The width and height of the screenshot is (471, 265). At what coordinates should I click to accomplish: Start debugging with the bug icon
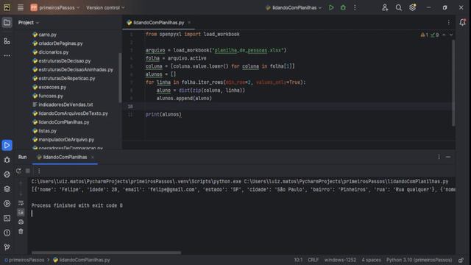343,7
